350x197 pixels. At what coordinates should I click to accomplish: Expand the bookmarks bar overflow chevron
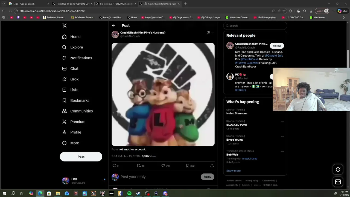point(344,18)
